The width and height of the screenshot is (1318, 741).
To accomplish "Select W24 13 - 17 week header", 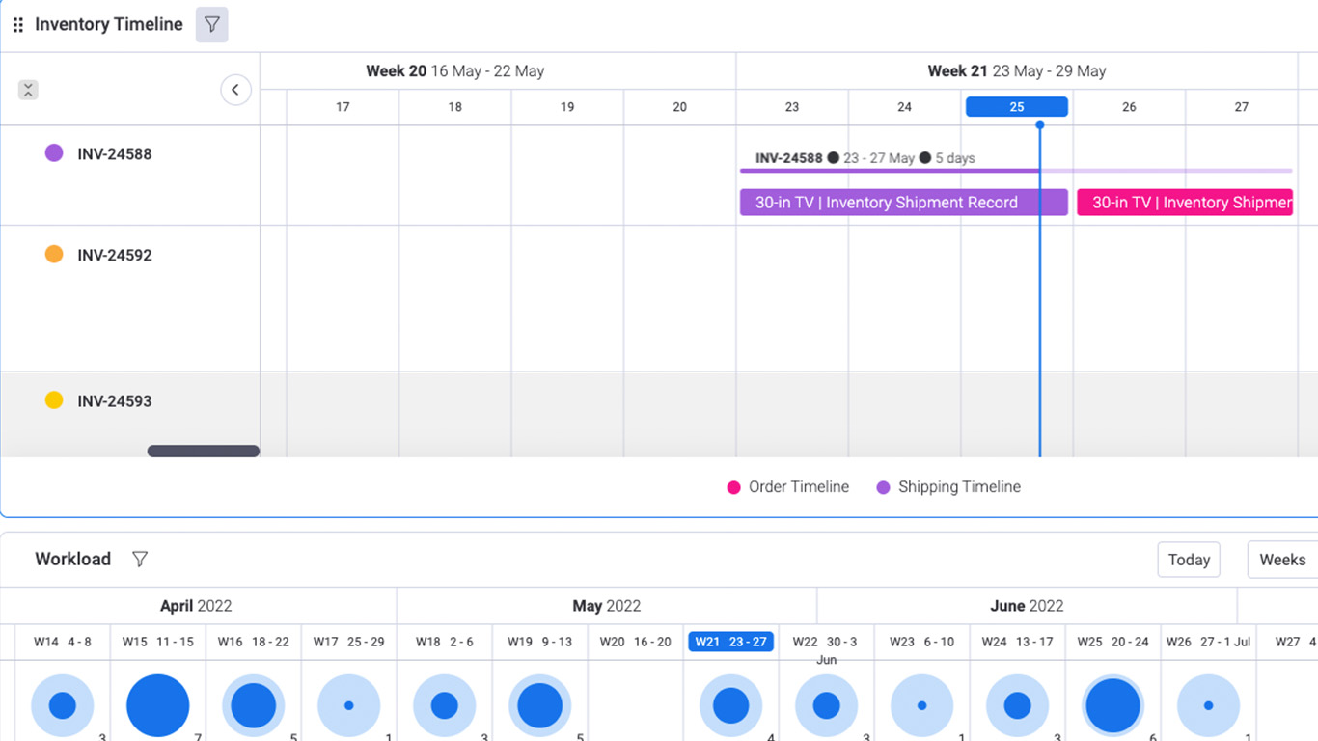I will click(x=1017, y=642).
